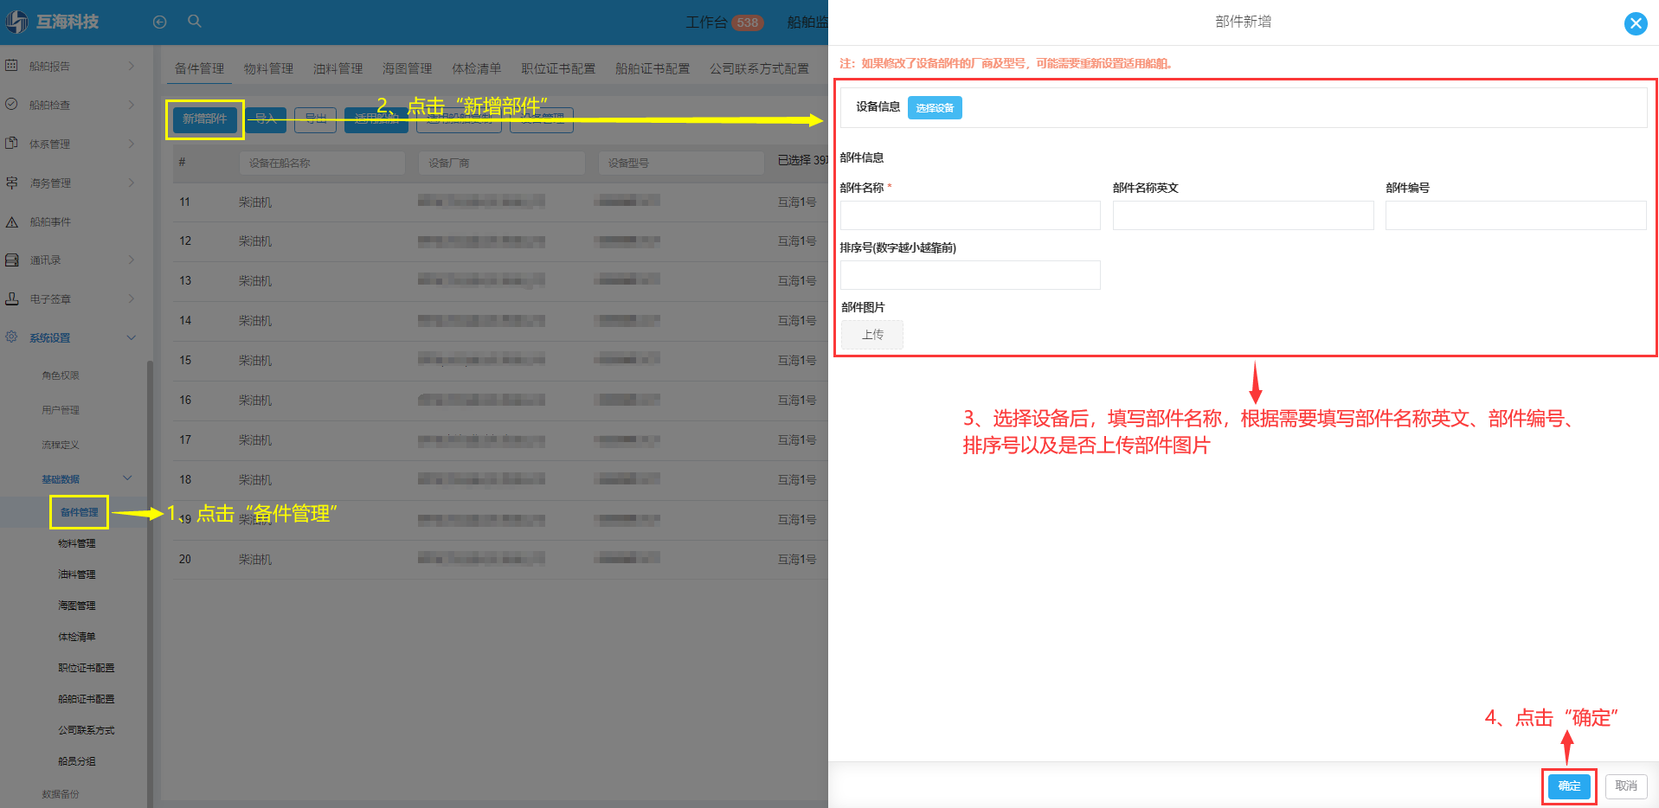Focus the 排序号 input field

click(x=970, y=275)
